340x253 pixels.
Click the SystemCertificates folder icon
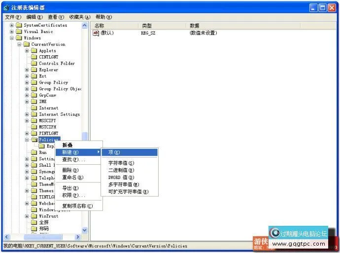[x=19, y=25]
